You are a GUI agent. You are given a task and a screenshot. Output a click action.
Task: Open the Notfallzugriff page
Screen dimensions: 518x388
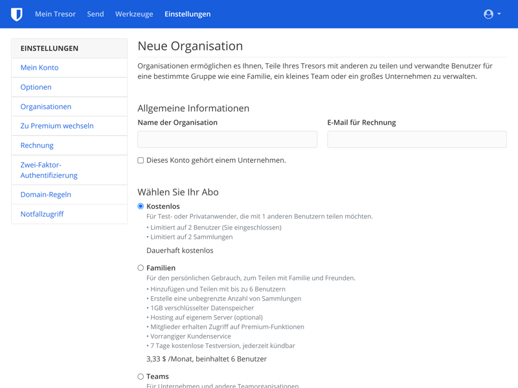coord(42,214)
